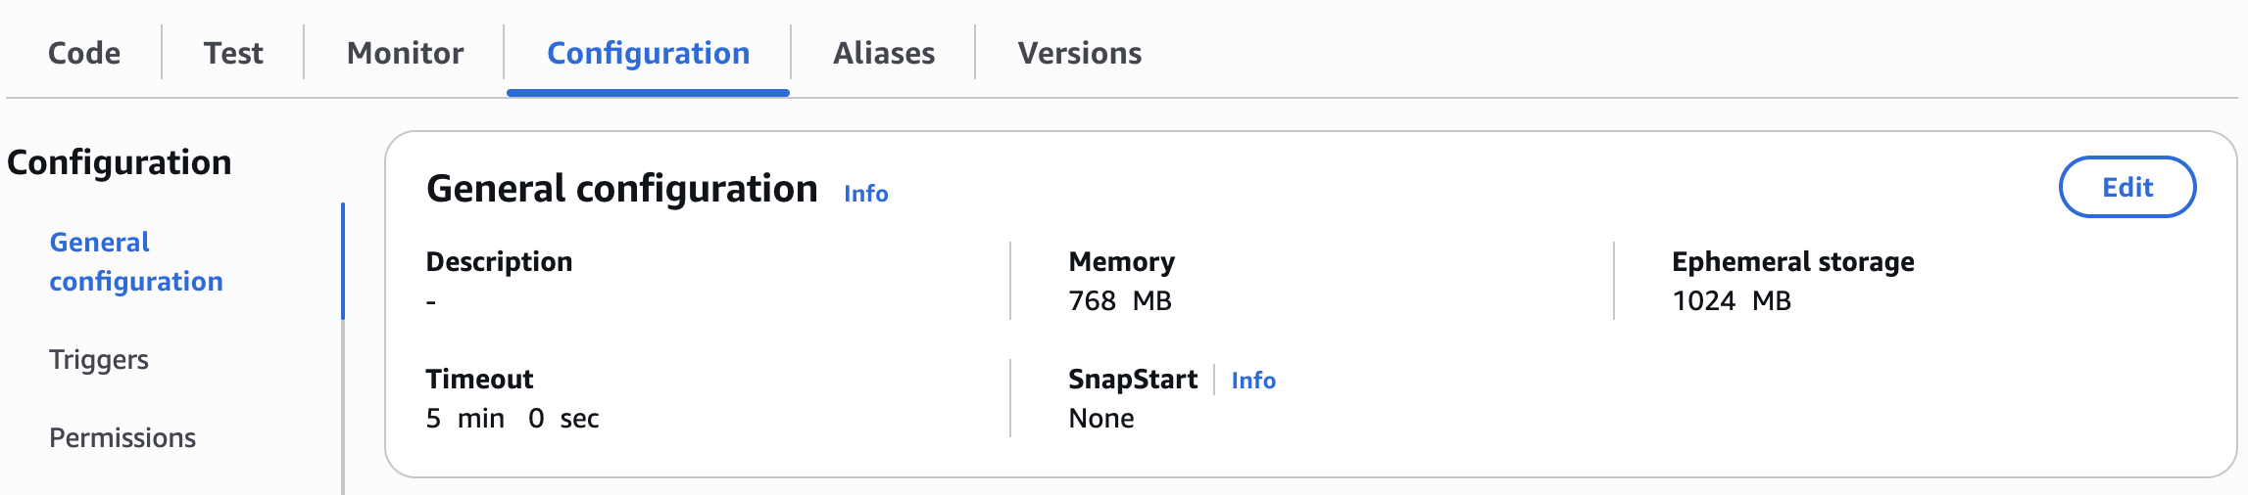Open the Aliases tab
Viewport: 2248px width, 495px height.
tap(884, 53)
